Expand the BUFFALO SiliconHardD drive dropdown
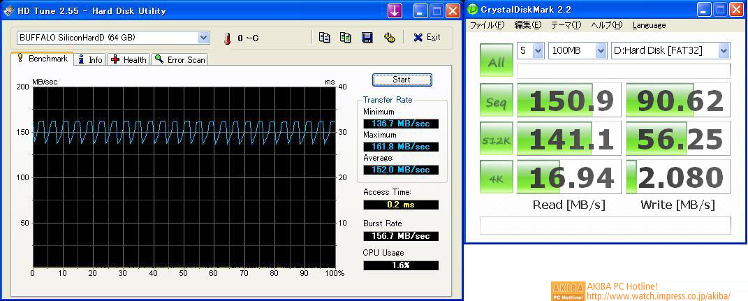 tap(203, 38)
